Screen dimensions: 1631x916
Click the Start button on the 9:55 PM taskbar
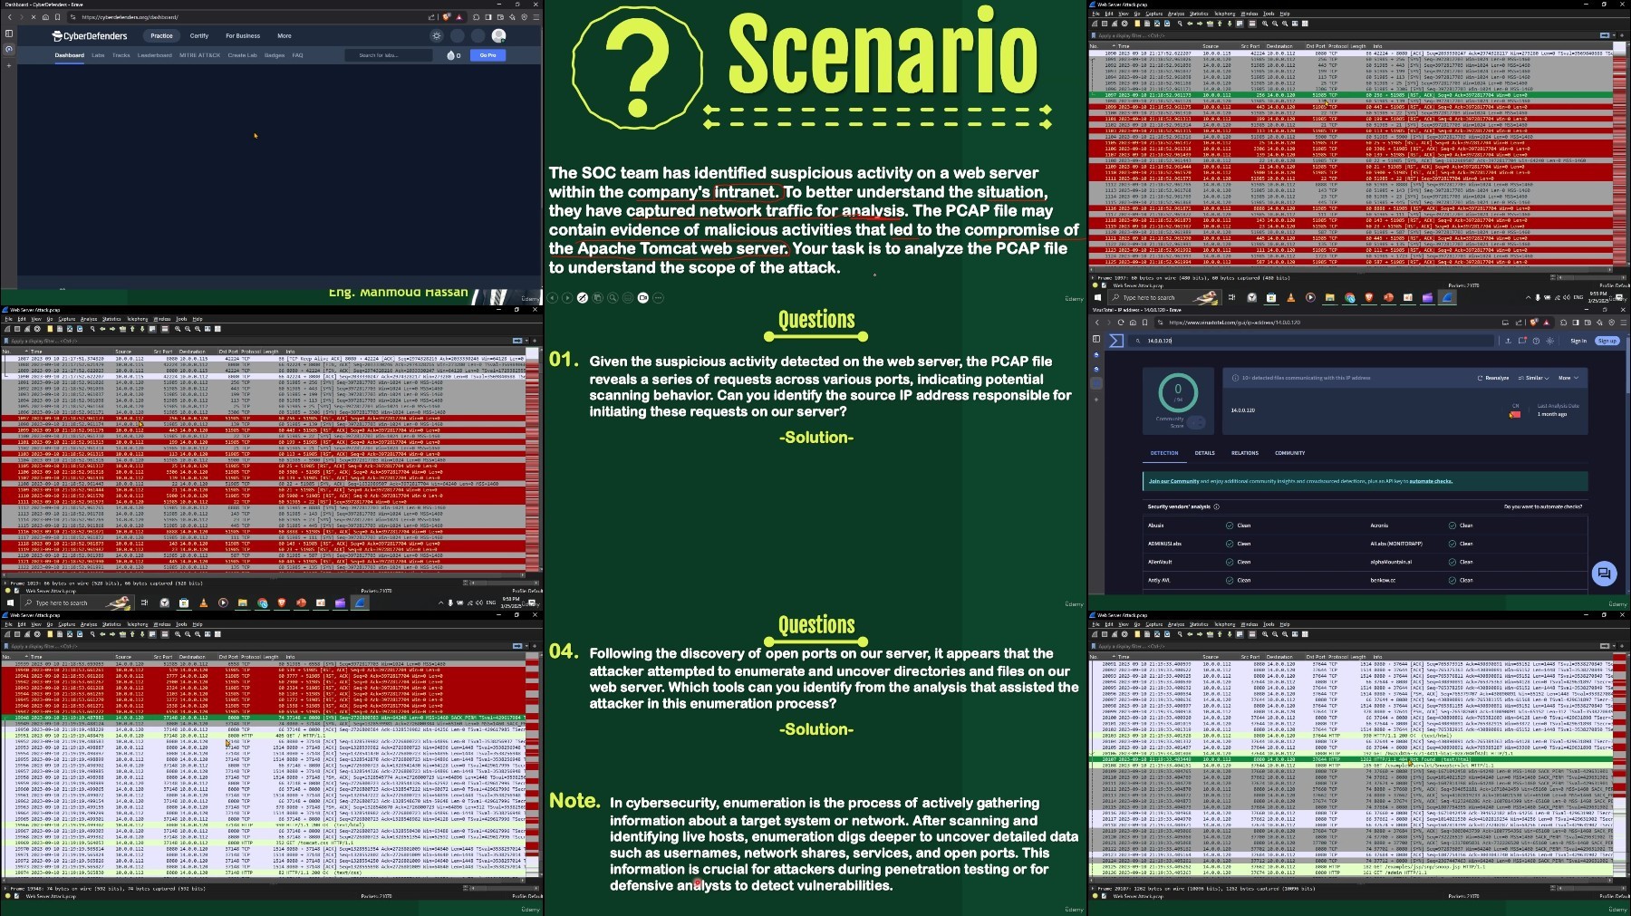[1097, 297]
